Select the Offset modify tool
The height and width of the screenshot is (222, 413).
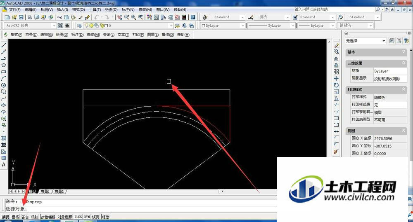tap(336, 65)
